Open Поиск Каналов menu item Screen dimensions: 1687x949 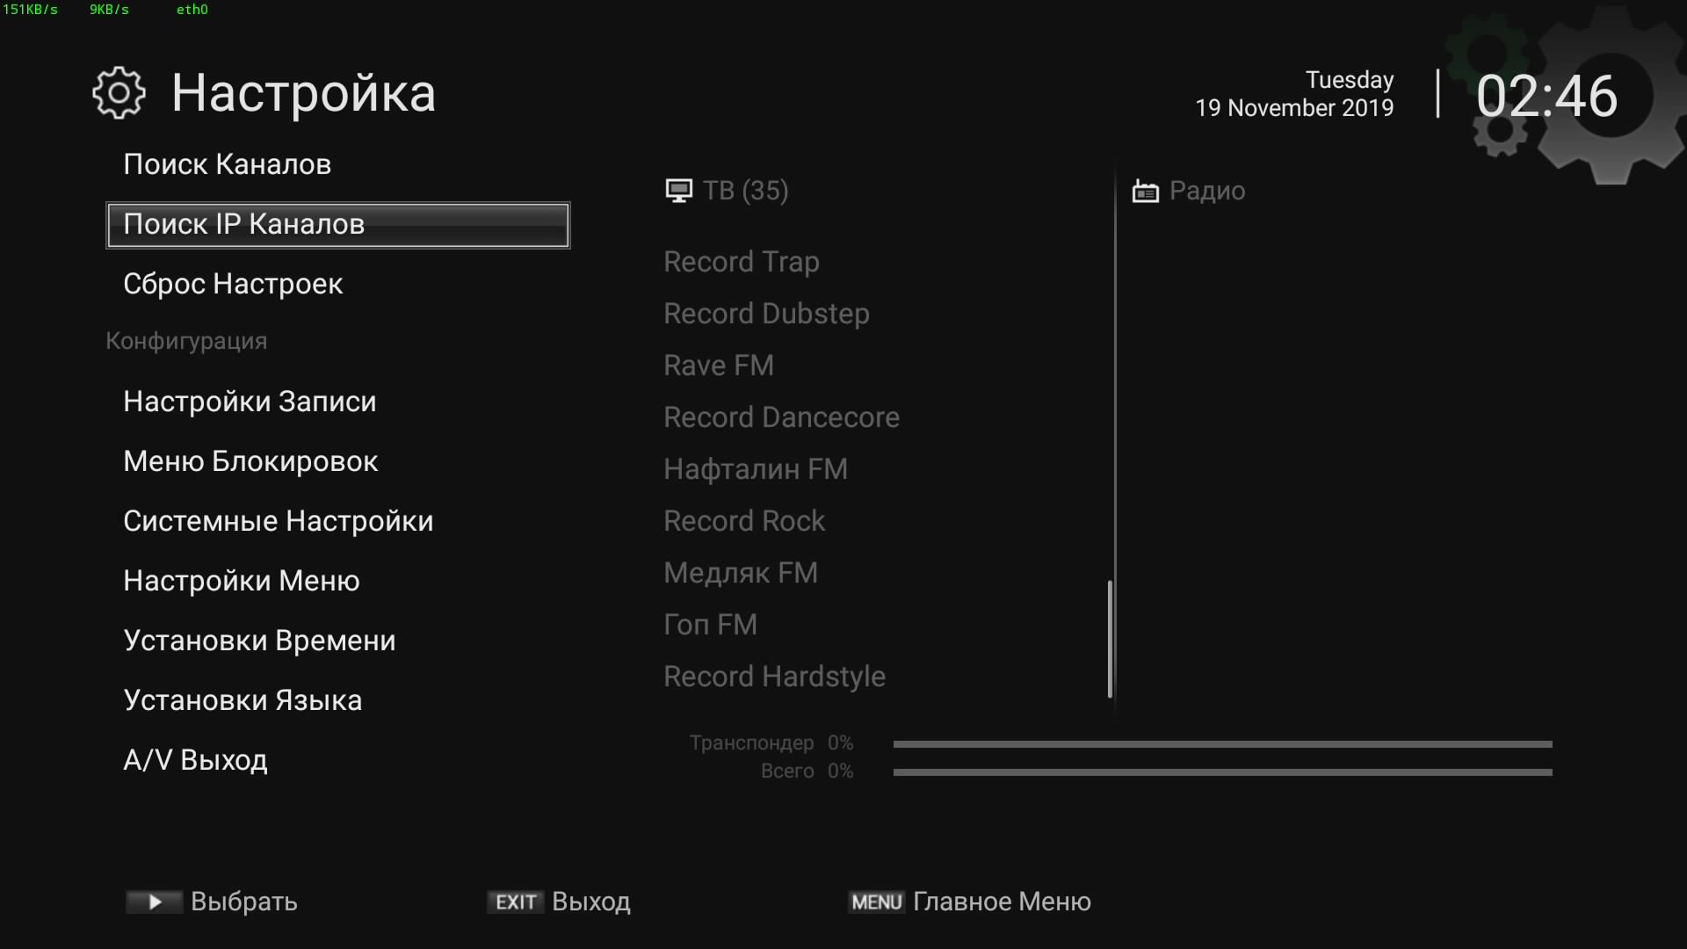(228, 164)
